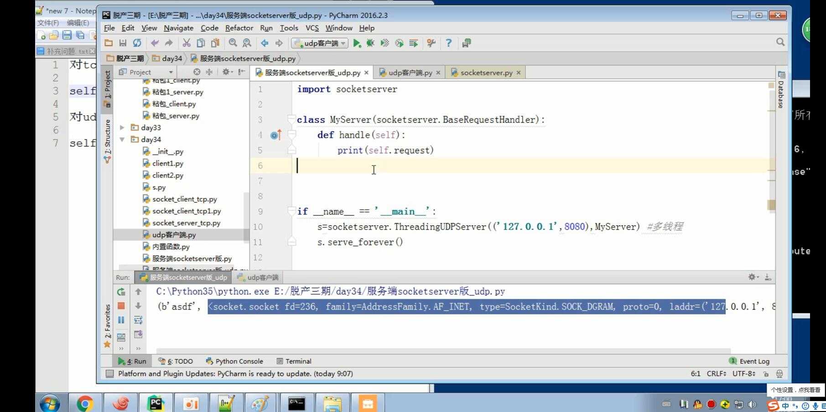Fold the MyServer class in gutter
Screen dimensions: 826x412
tap(292, 120)
